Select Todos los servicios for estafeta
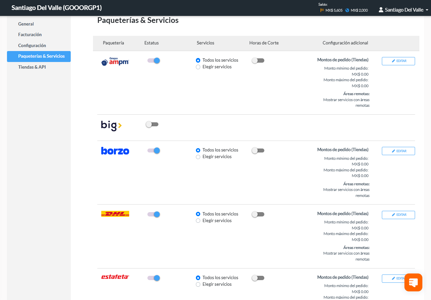 coord(198,278)
